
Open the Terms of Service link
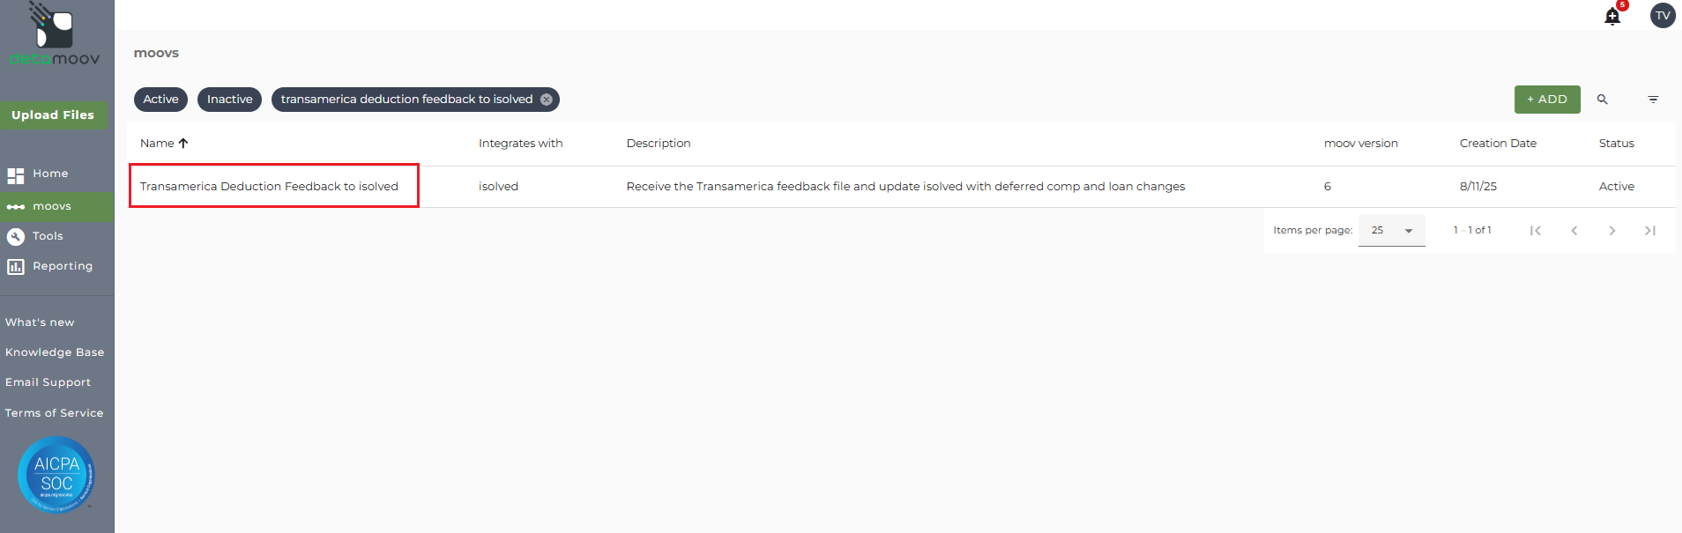(54, 413)
